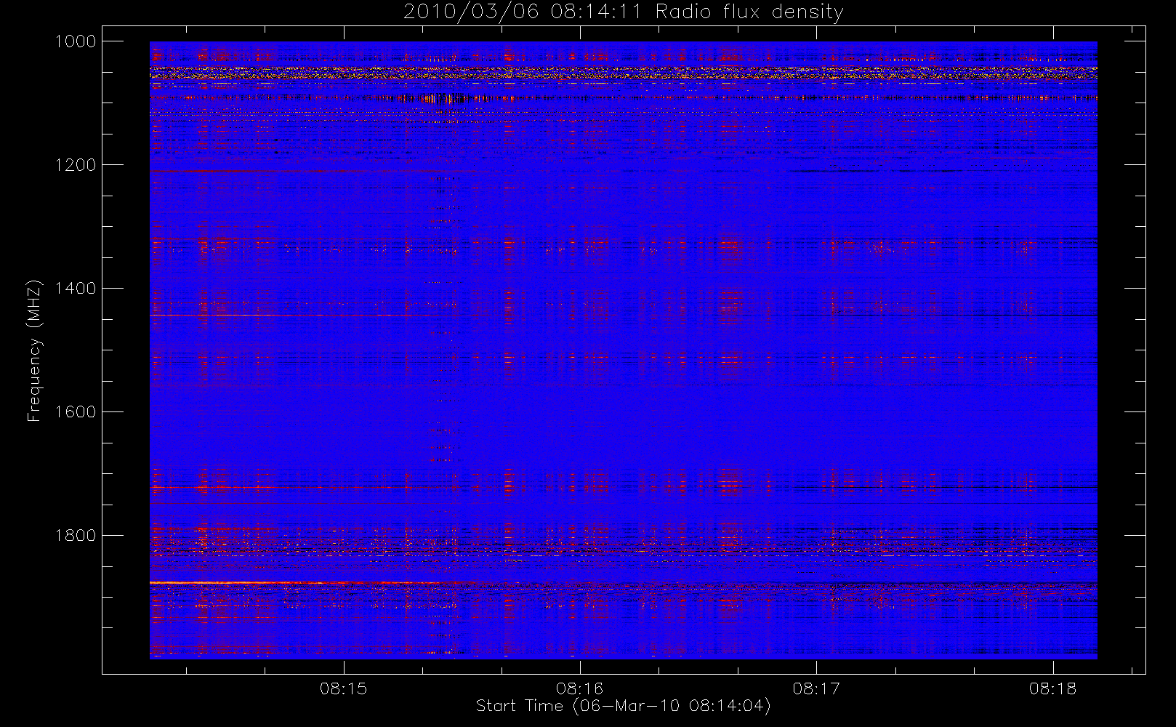The width and height of the screenshot is (1176, 727).
Task: Select the 'Frequency (MHZ)' axis title
Action: pos(34,350)
